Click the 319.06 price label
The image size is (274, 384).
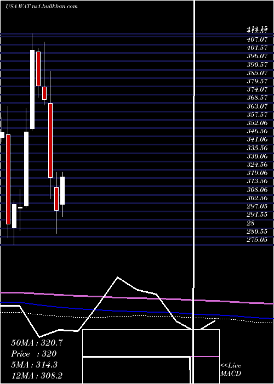tap(257, 173)
